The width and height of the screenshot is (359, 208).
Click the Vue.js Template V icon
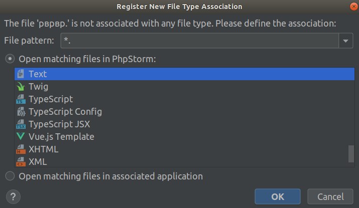pyautogui.click(x=21, y=136)
